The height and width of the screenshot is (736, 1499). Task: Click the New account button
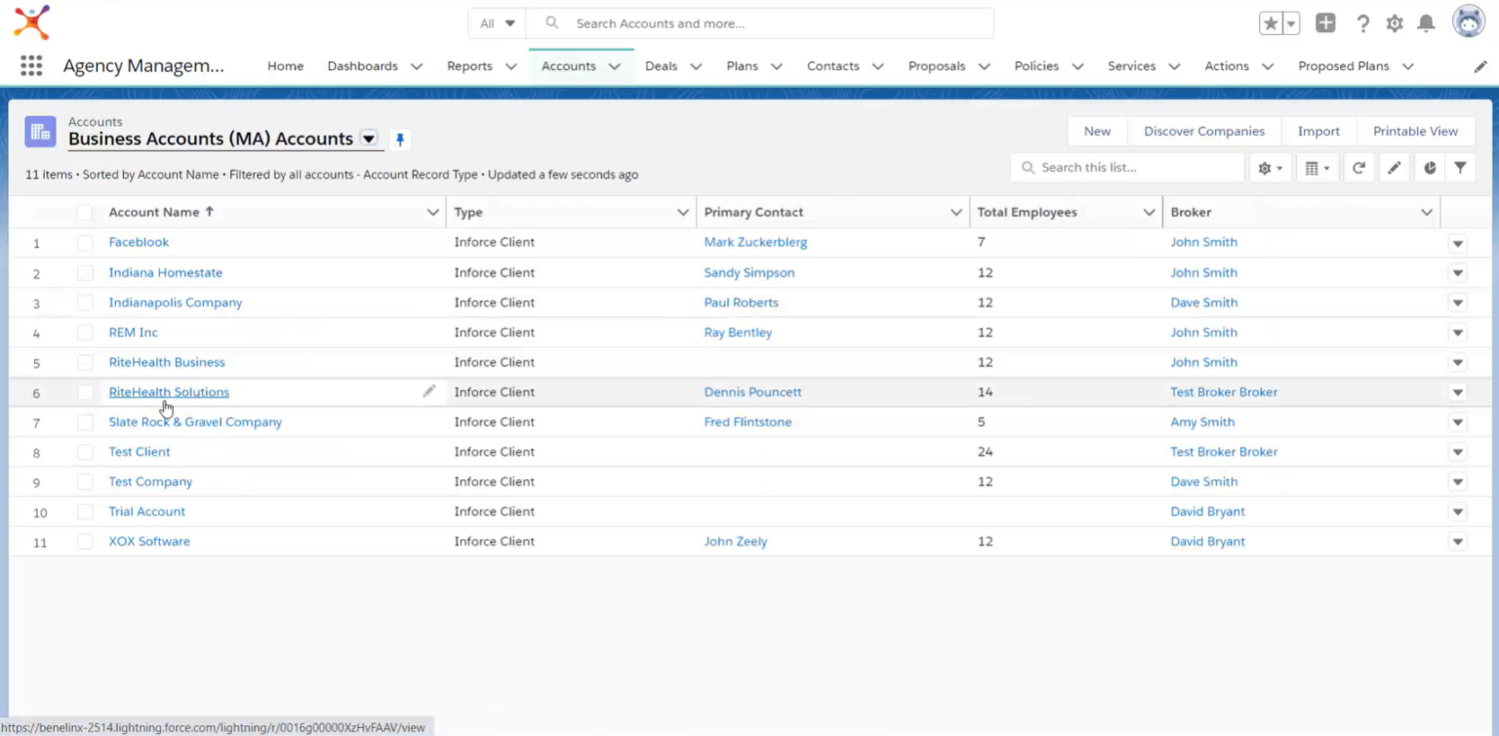1097,130
